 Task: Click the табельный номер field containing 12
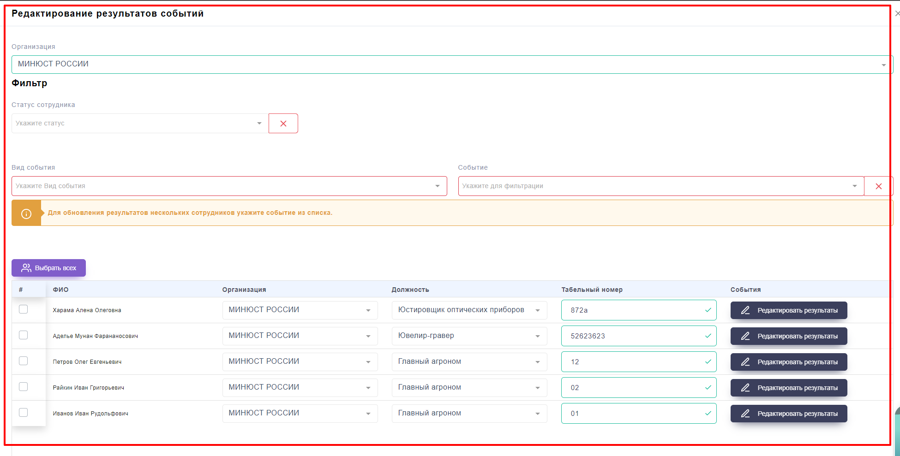(x=632, y=362)
